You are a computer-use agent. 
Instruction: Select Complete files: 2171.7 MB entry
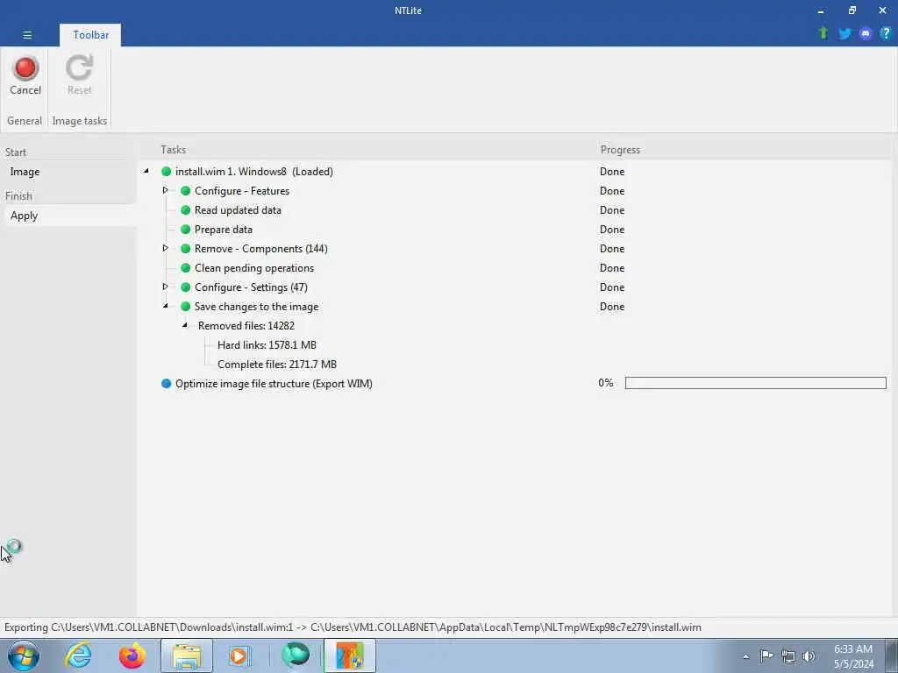pos(277,365)
